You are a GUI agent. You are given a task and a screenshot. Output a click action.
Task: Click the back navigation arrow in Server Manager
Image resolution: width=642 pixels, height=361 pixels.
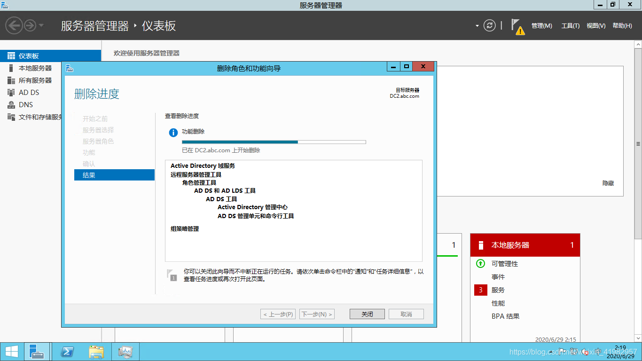point(14,25)
